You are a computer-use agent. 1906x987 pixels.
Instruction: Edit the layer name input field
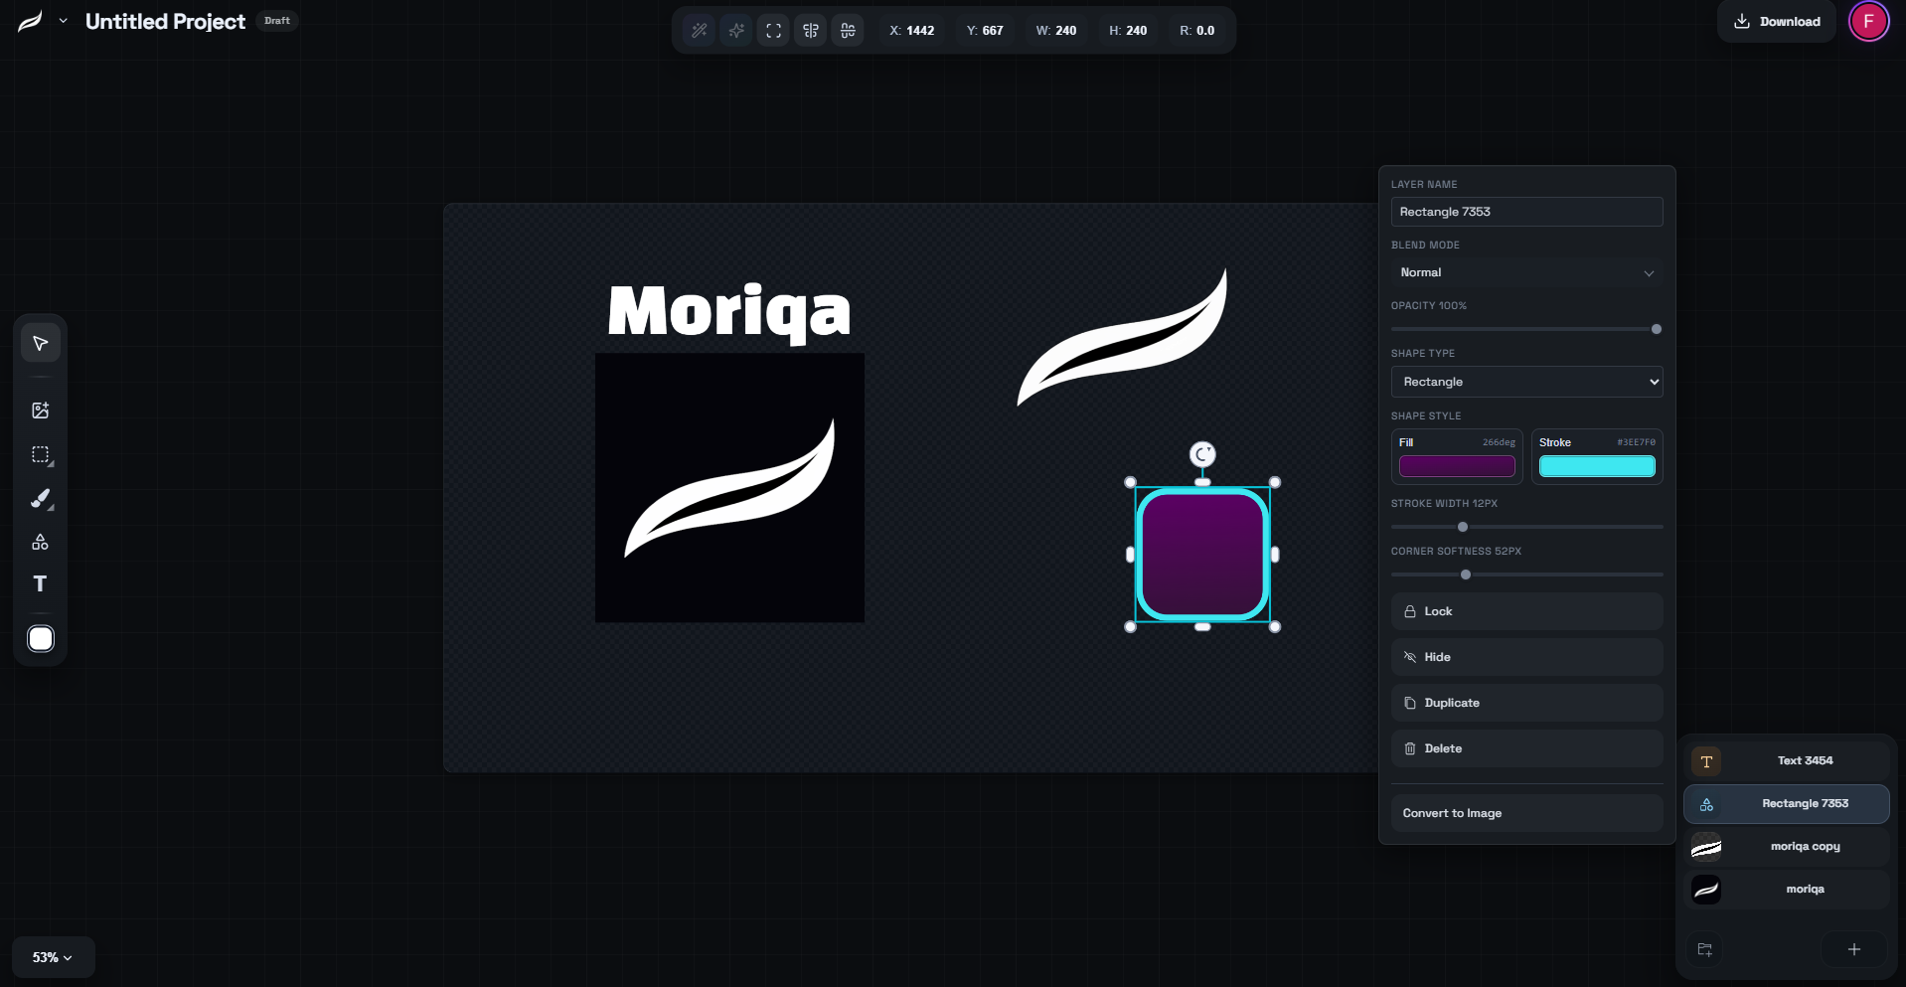[1526, 212]
